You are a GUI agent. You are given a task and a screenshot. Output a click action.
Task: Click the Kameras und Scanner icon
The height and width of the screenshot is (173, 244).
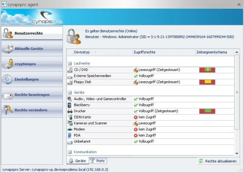pos(70,123)
